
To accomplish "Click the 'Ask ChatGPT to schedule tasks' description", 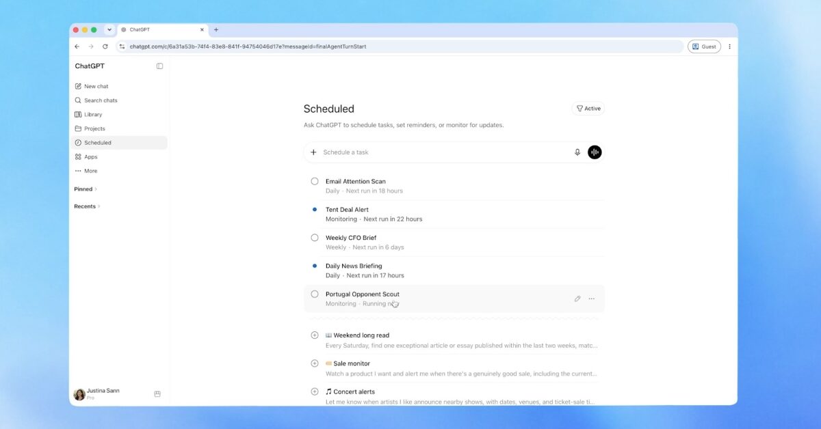I will click(404, 125).
